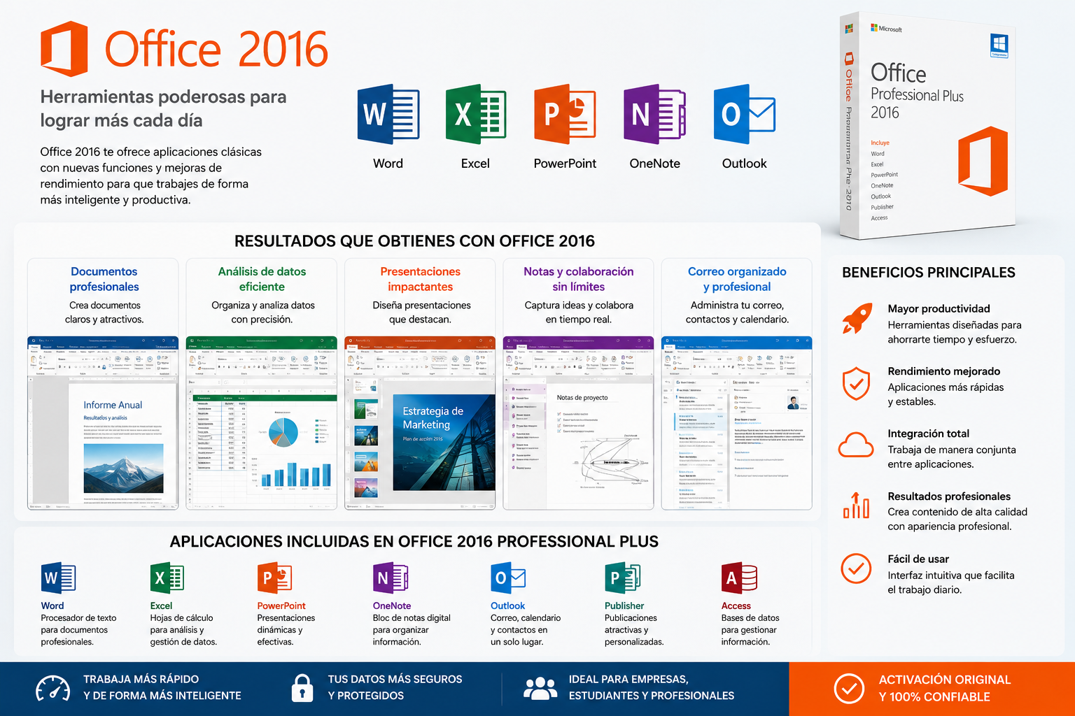Viewport: 1075px width, 716px height.
Task: Click the IDEAL PARA EMPRESAS footer text
Action: 652,687
